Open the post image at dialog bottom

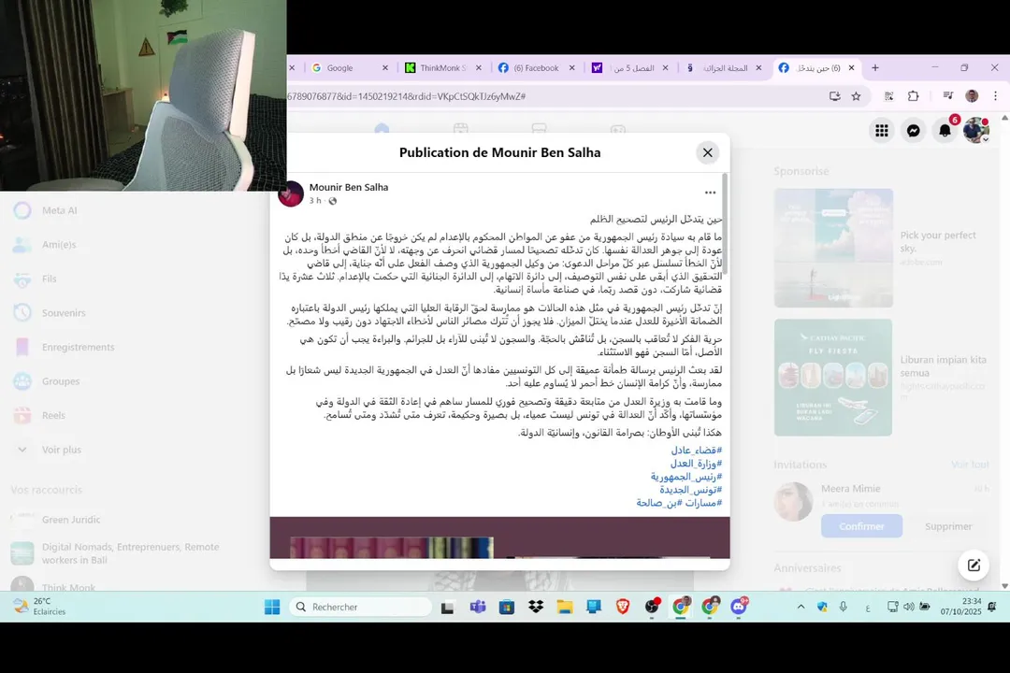499,537
